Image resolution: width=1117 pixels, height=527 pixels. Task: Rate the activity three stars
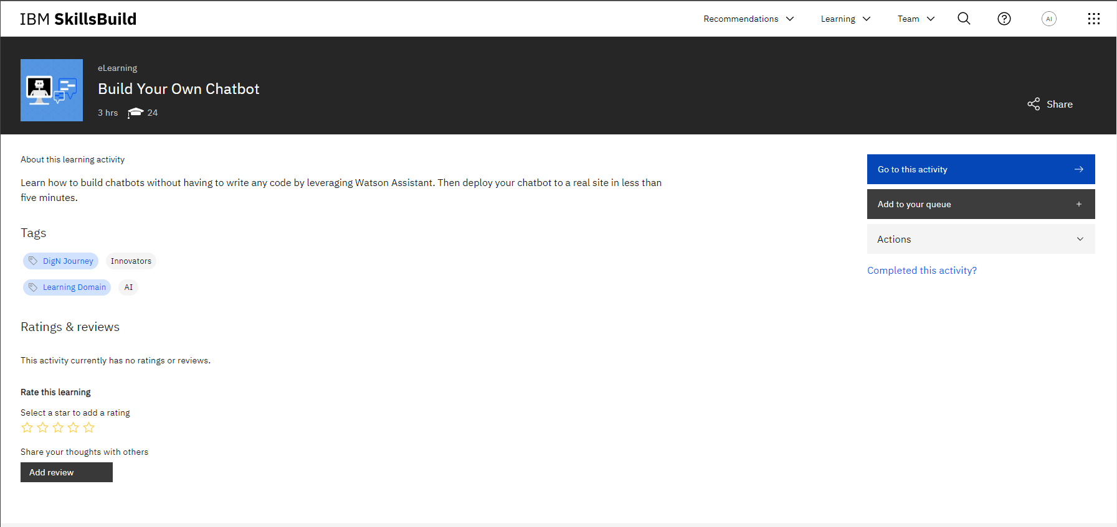point(58,427)
